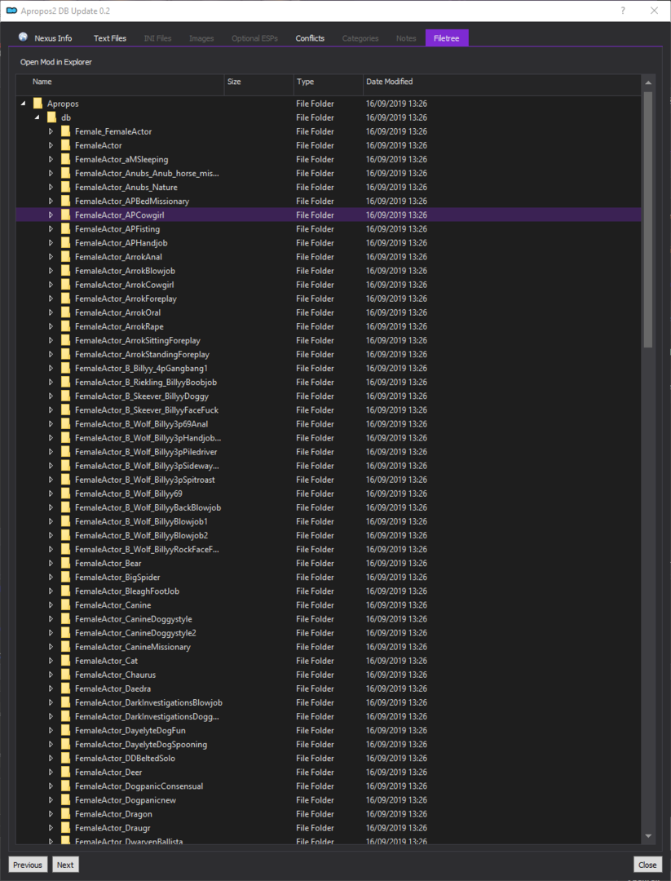The image size is (671, 881).
Task: Select FemaleActor_ArrokBlowjob row
Action: click(329, 271)
